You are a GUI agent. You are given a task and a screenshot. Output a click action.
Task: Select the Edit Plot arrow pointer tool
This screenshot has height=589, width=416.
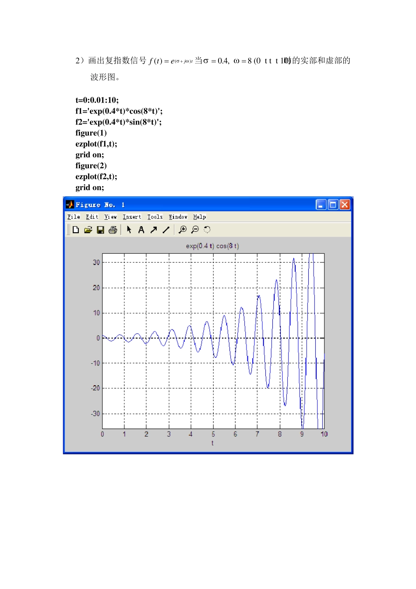[129, 230]
